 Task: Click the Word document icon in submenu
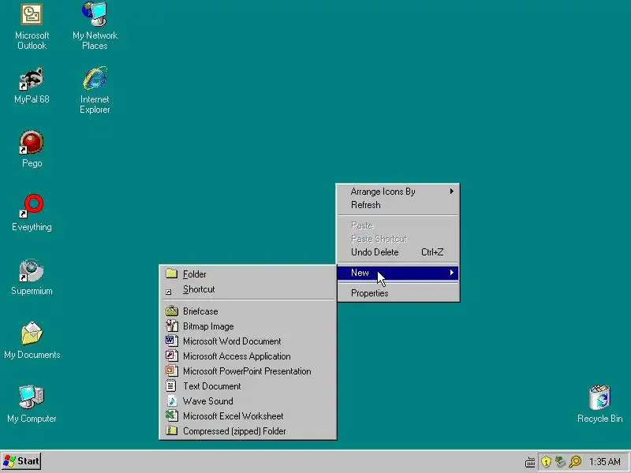pyautogui.click(x=172, y=341)
